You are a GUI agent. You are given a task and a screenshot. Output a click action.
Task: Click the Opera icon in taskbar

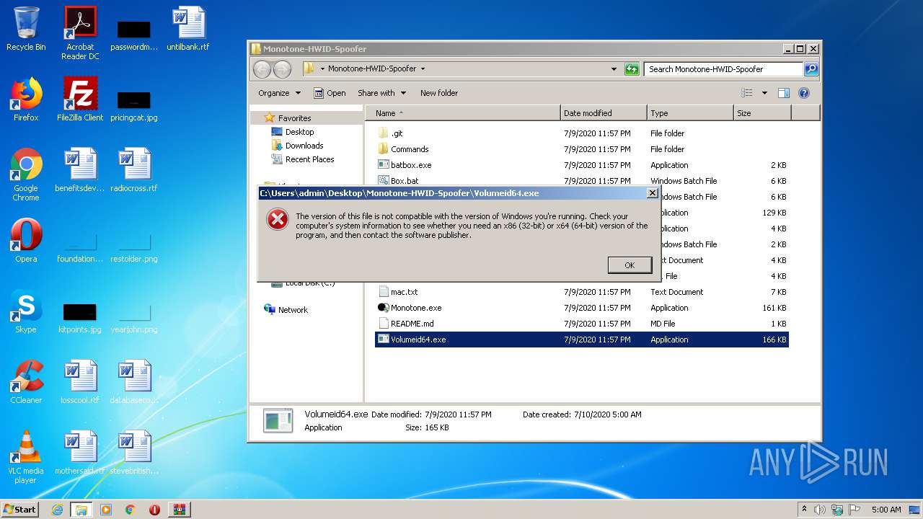point(155,510)
